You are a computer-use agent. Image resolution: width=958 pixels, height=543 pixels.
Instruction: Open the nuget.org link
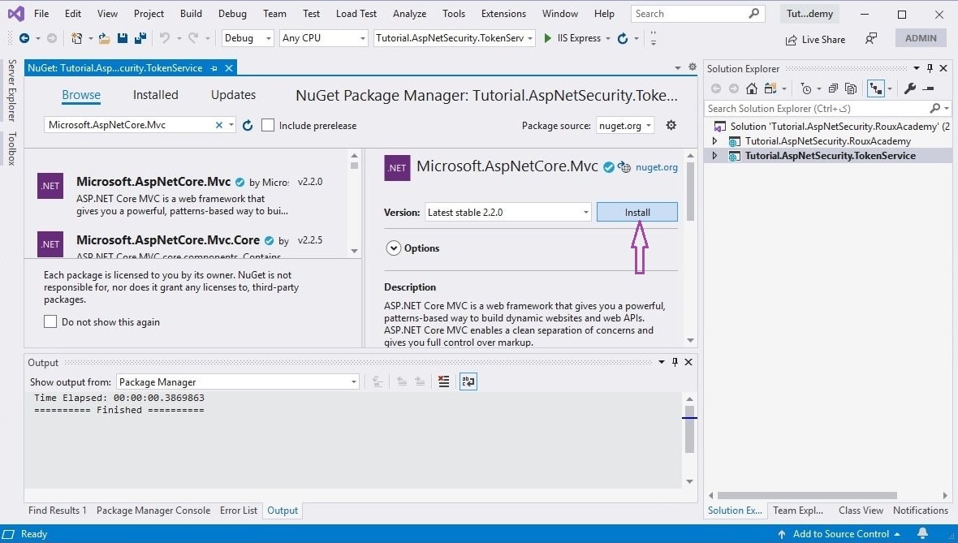click(656, 167)
